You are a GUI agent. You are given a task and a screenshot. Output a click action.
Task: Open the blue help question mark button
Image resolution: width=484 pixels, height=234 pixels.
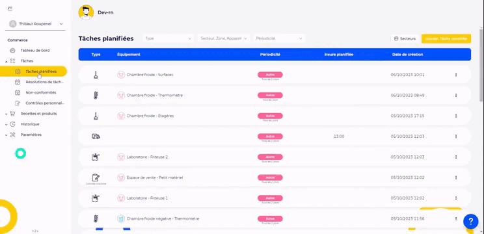coord(470,221)
